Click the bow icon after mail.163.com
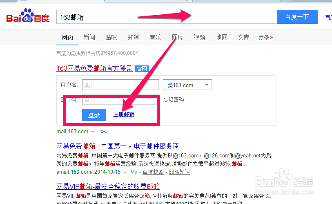This screenshot has width=332, height=204. 104,132
